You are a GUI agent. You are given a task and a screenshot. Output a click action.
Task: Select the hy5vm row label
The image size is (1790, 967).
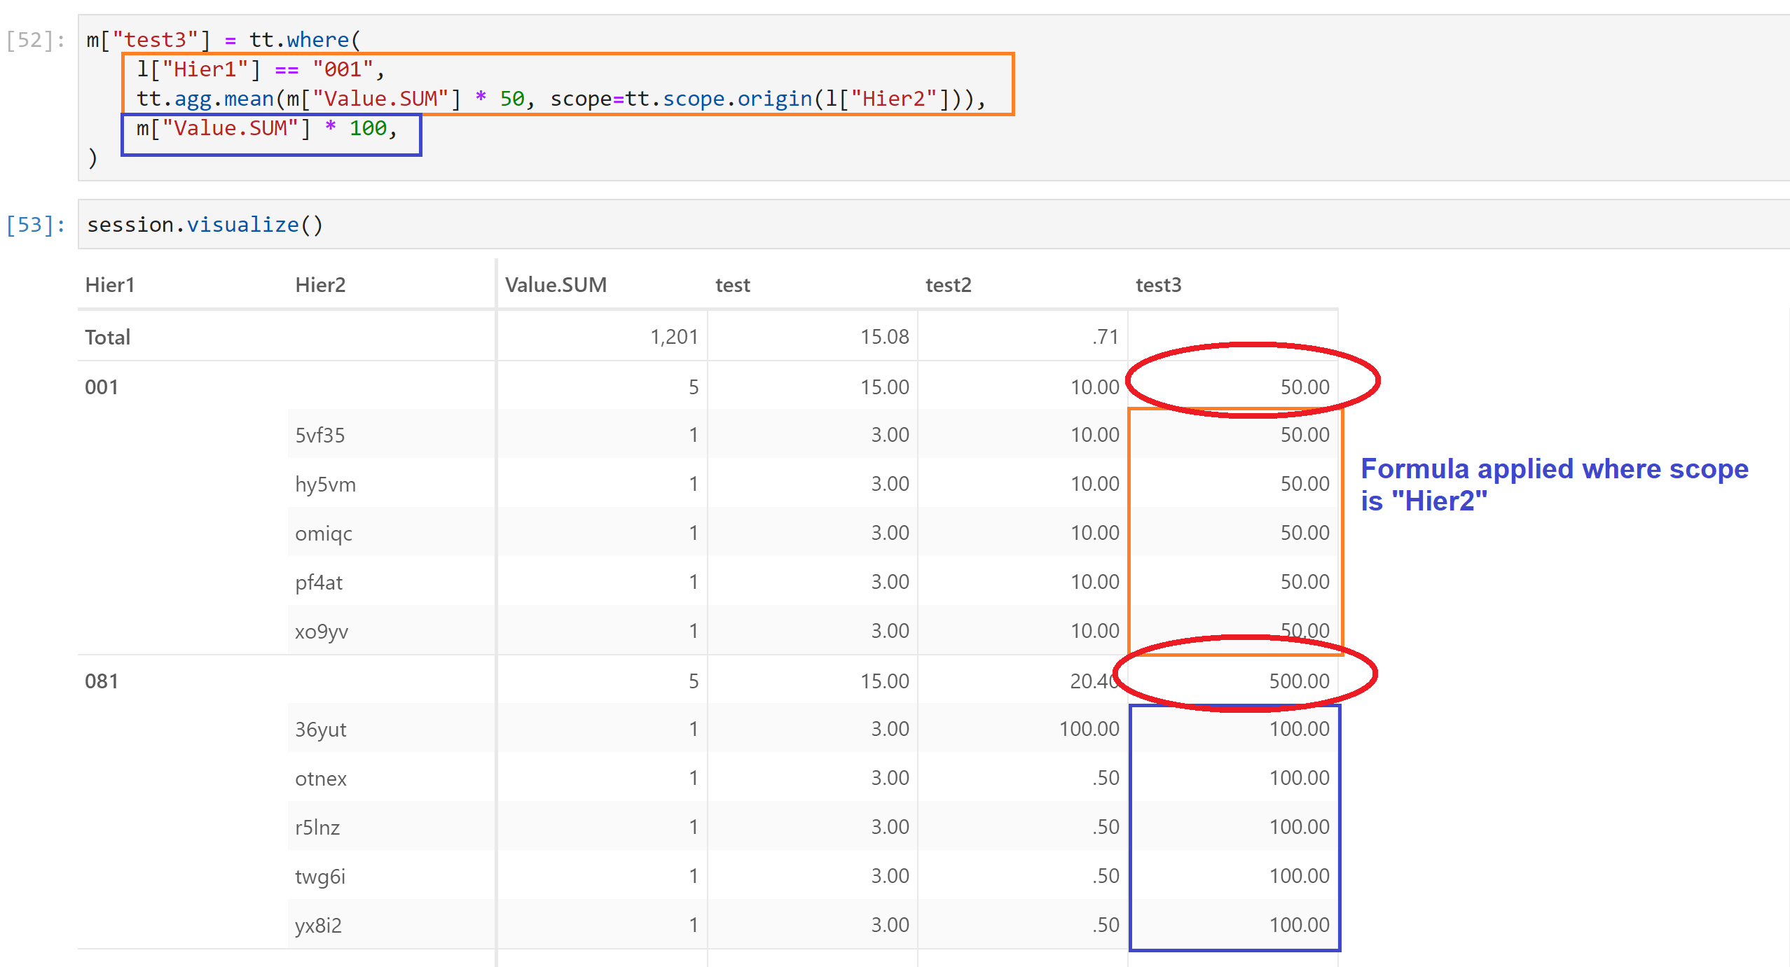[324, 483]
